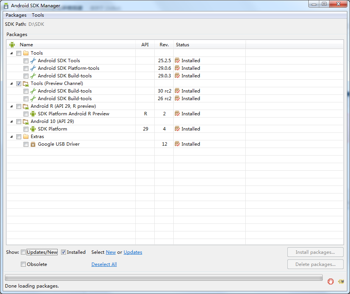Screen dimensions: 350x294
Task: Sort by the Rev. column header
Action: [164, 45]
